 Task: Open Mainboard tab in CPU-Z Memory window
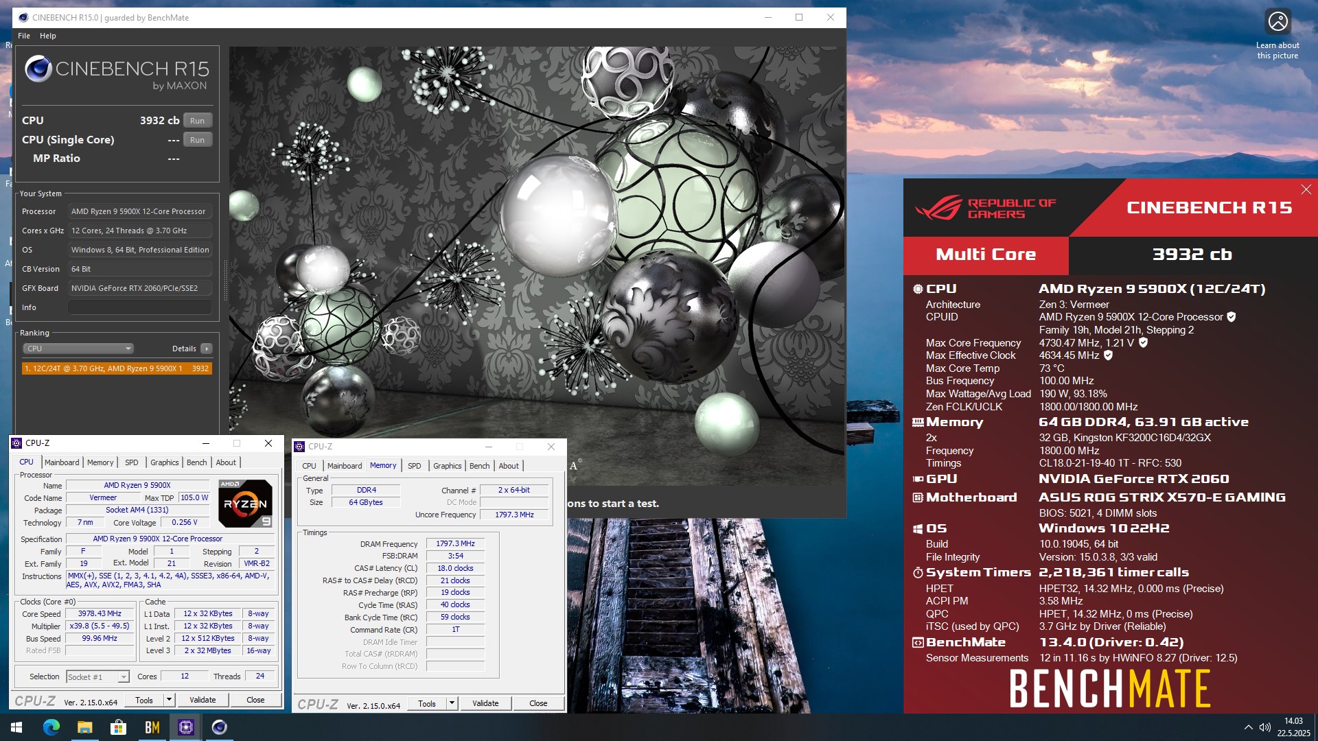[345, 466]
